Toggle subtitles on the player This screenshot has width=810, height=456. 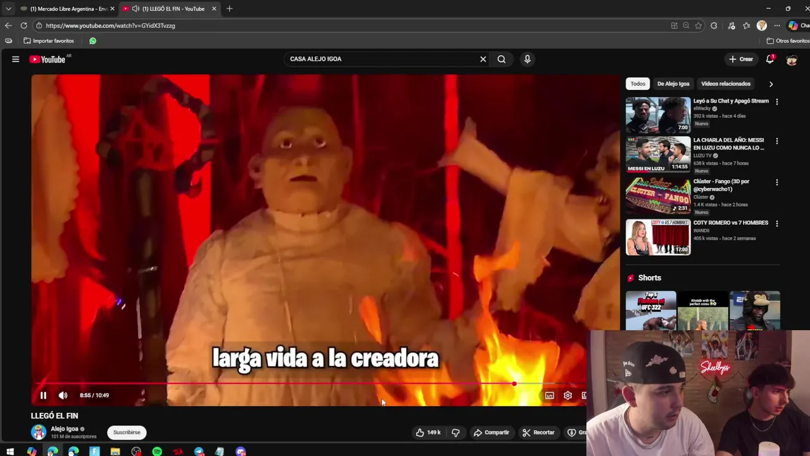pyautogui.click(x=549, y=395)
